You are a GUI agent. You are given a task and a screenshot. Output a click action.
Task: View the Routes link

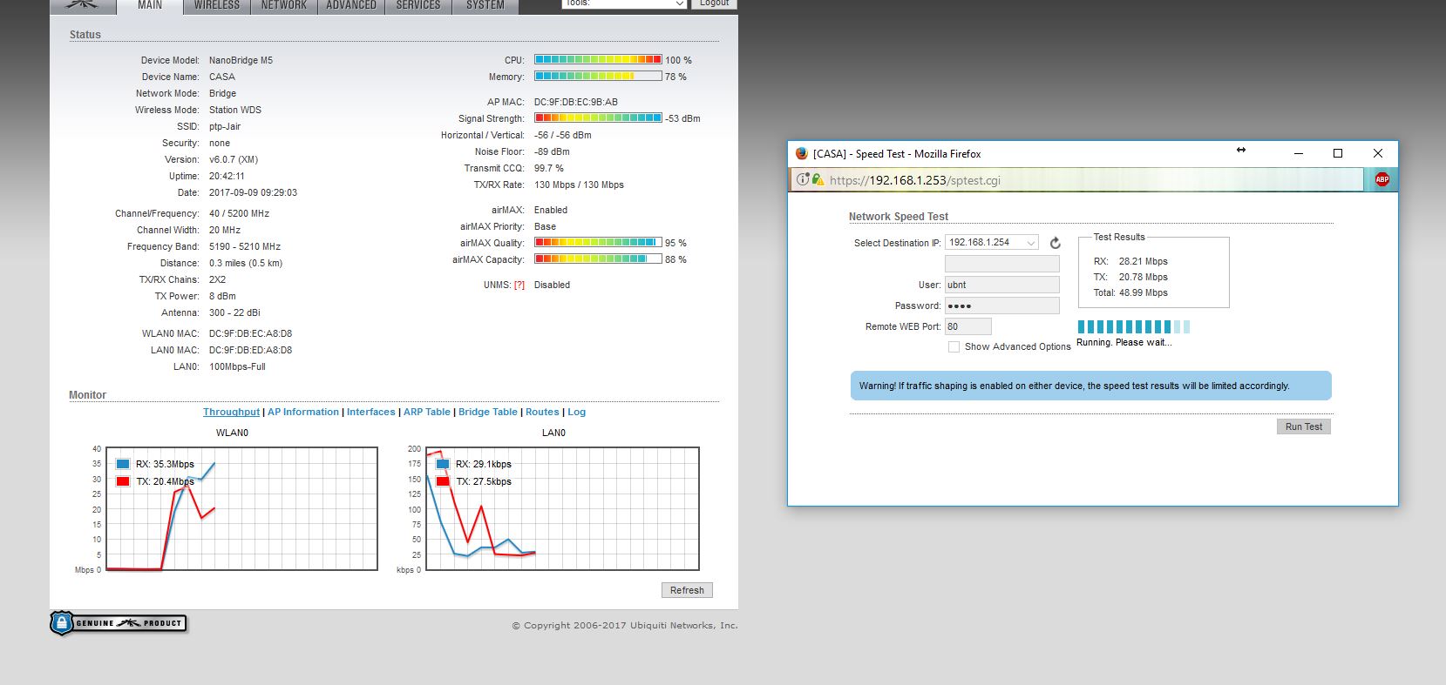coord(542,412)
